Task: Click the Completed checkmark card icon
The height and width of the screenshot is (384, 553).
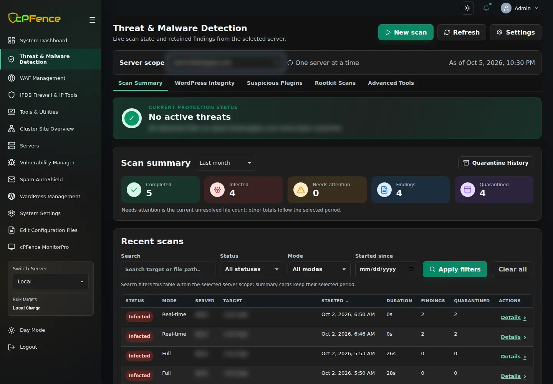Action: (x=134, y=190)
